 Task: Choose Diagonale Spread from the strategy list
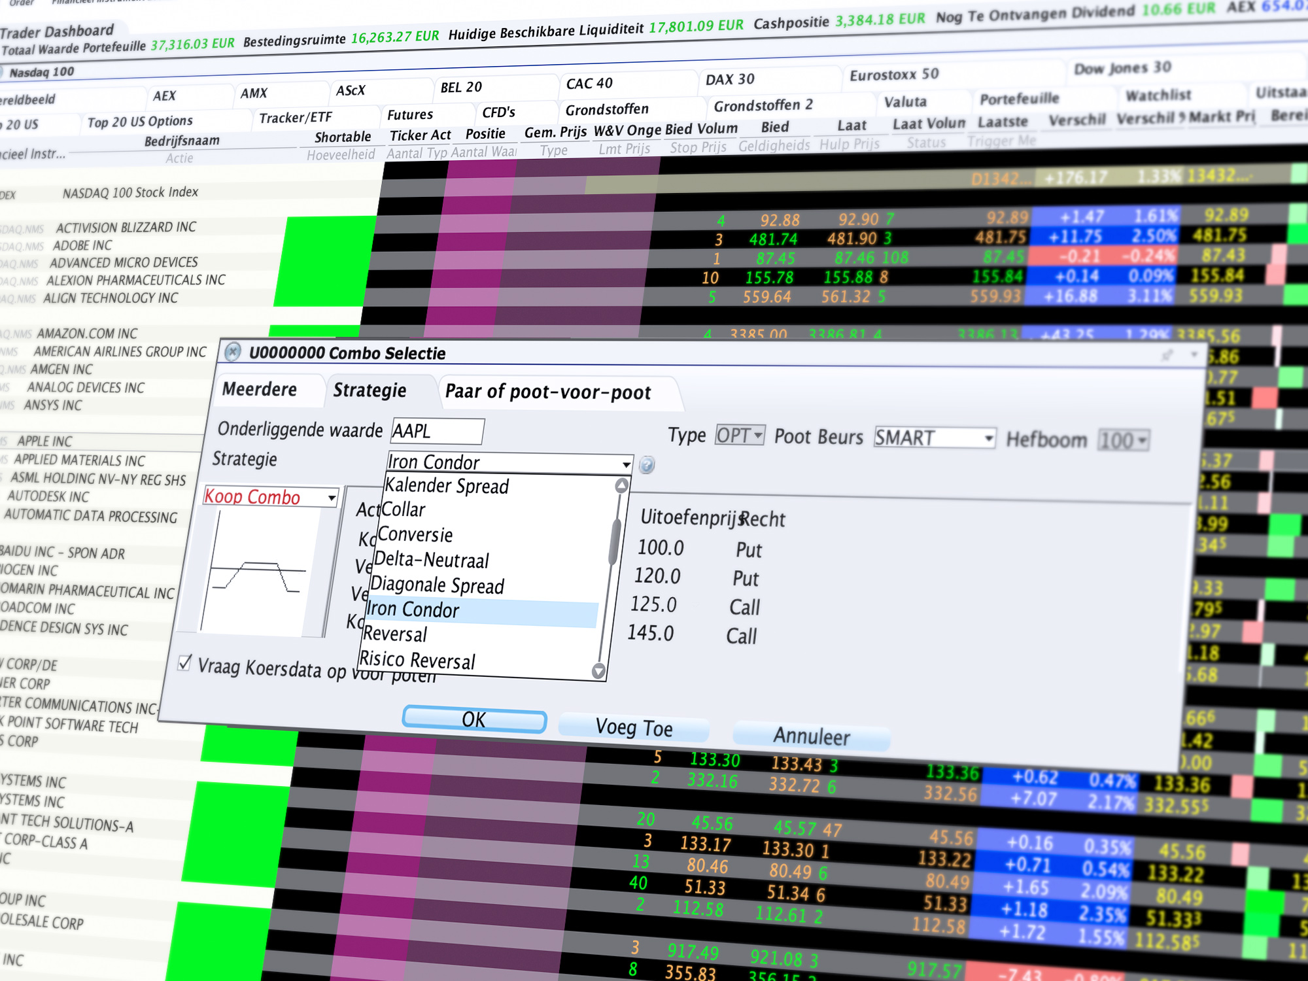tap(437, 585)
